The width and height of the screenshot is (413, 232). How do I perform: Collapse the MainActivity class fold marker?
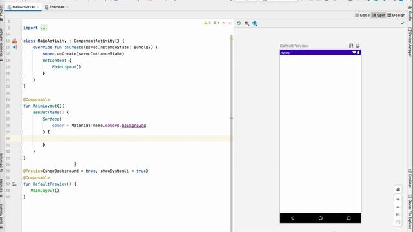21,41
